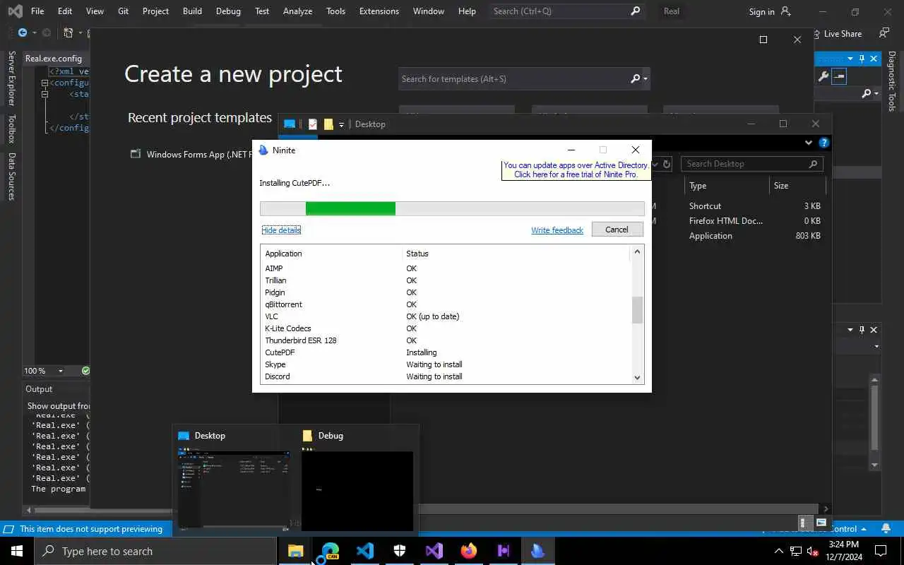
Task: Pin the right-side tool panel
Action: click(x=862, y=59)
